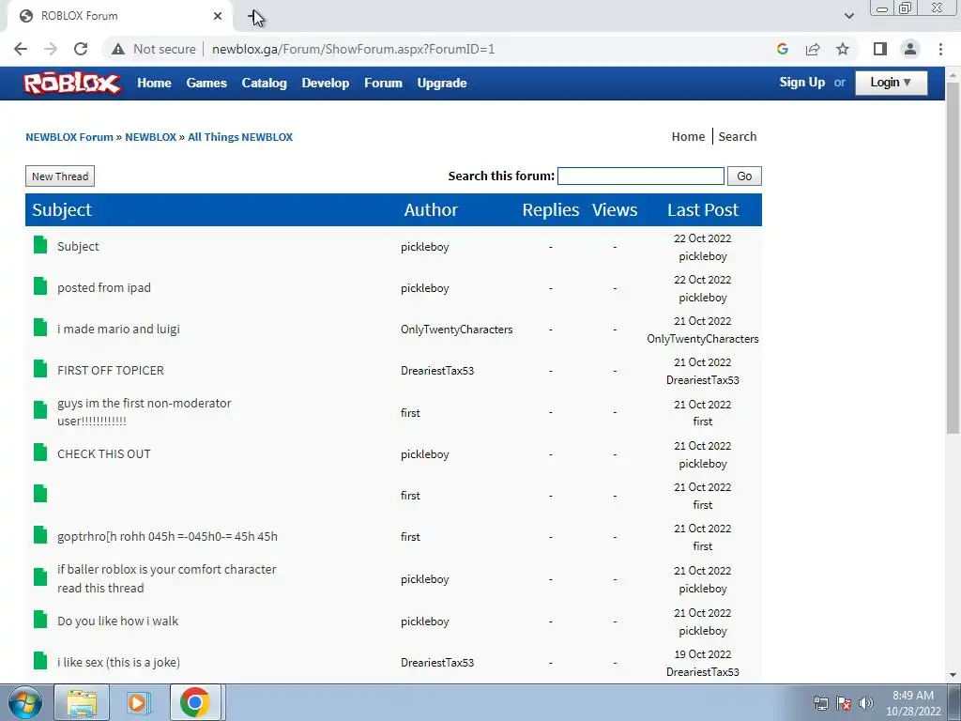Open Develop in the navbar

tap(326, 83)
